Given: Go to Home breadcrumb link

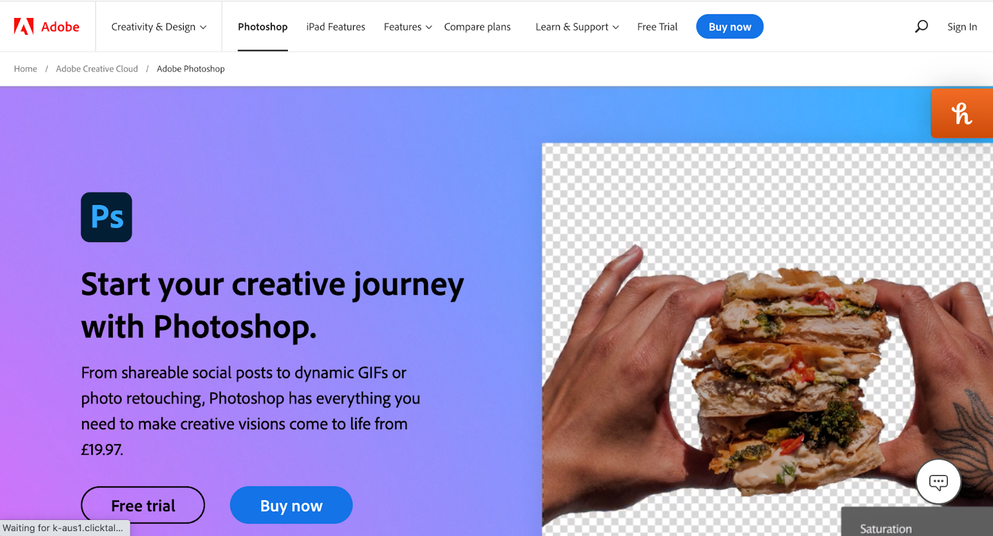Looking at the screenshot, I should point(25,69).
